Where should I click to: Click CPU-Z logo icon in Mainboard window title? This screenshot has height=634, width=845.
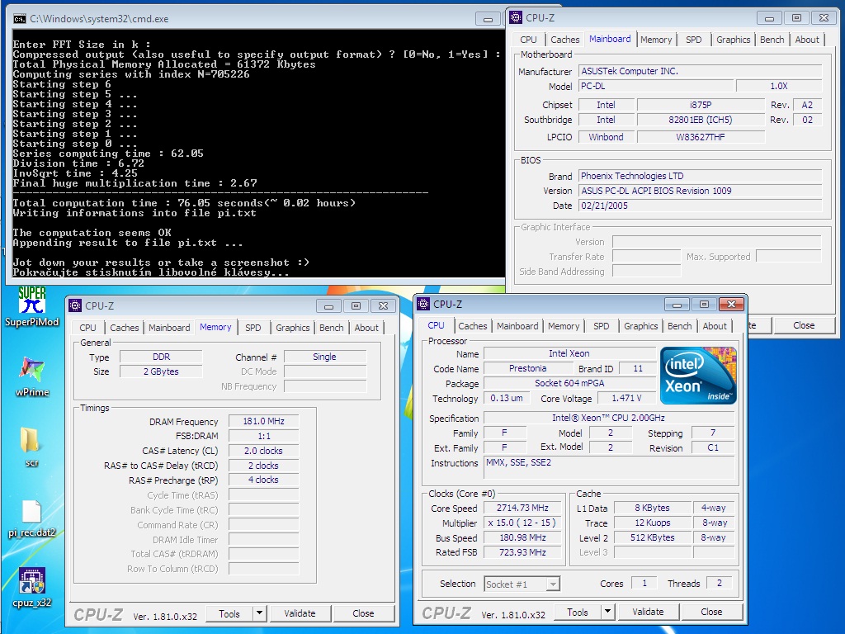click(516, 18)
